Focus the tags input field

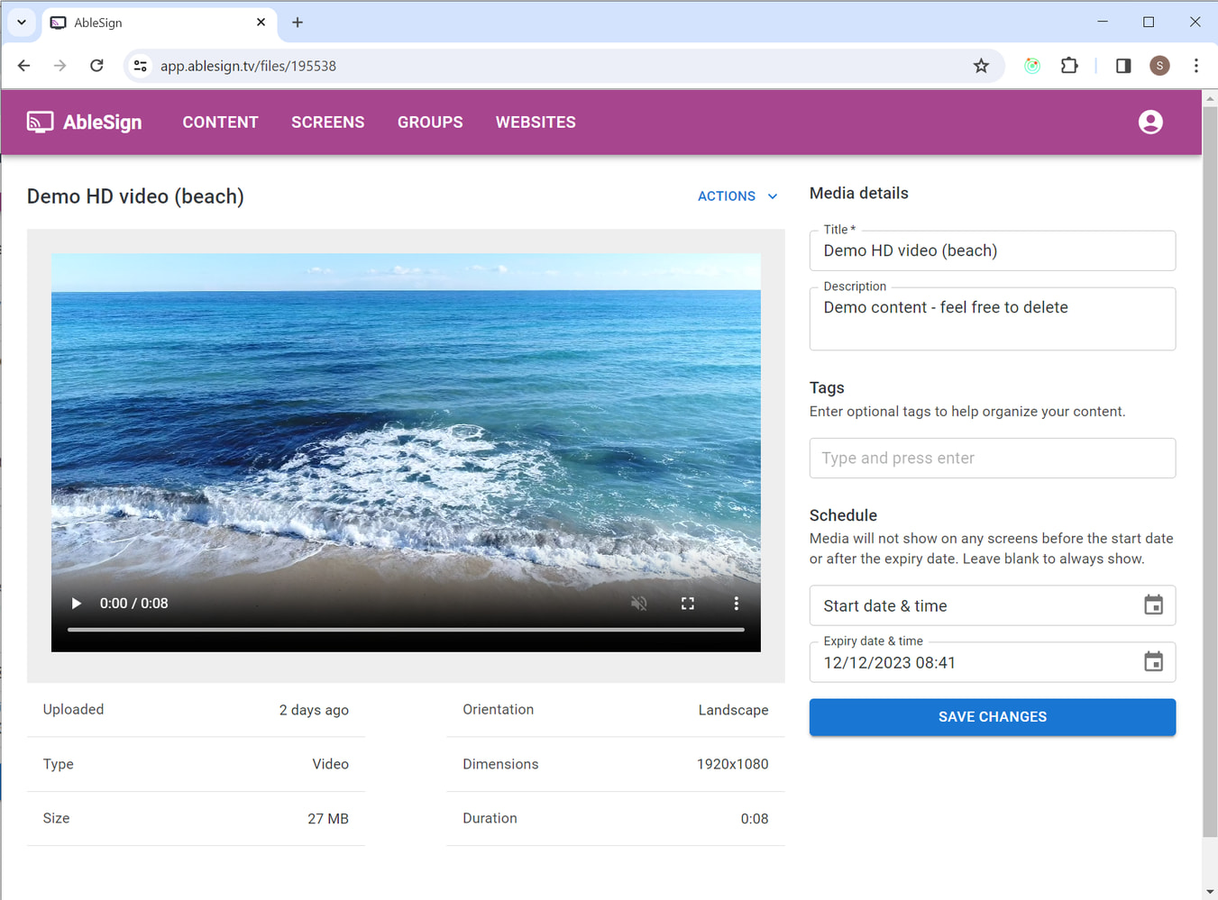pos(992,459)
